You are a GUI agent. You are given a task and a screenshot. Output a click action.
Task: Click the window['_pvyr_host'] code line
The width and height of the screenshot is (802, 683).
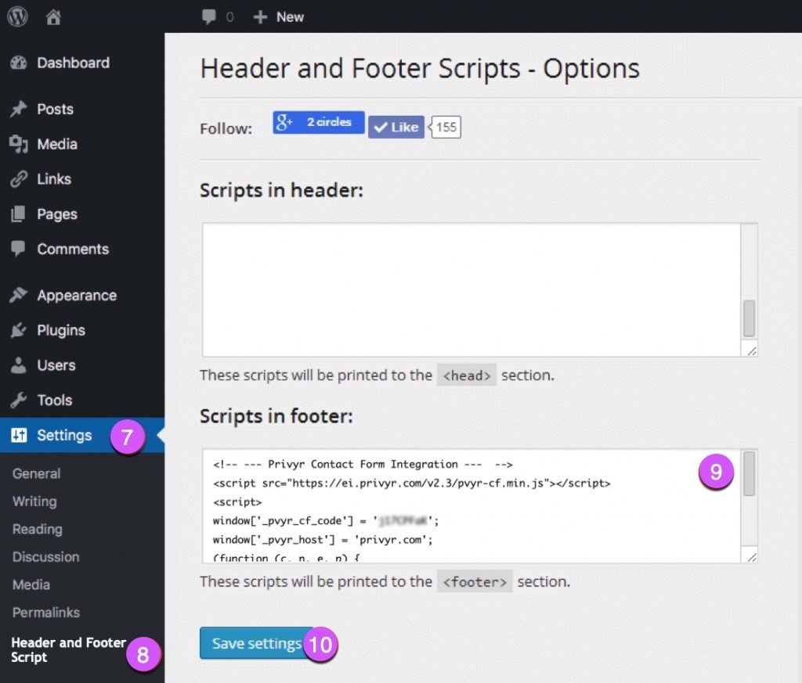(x=323, y=540)
